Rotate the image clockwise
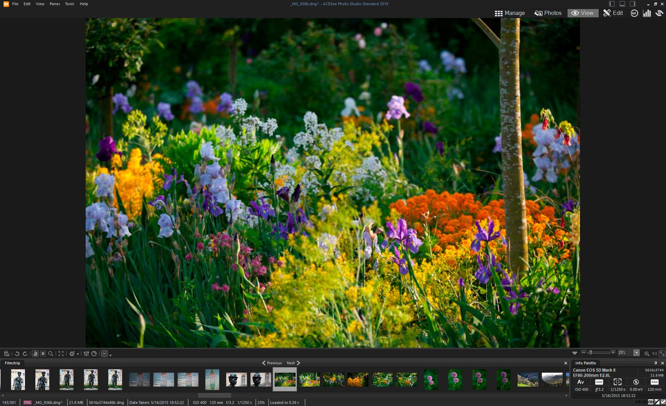This screenshot has height=406, width=666. (25, 354)
